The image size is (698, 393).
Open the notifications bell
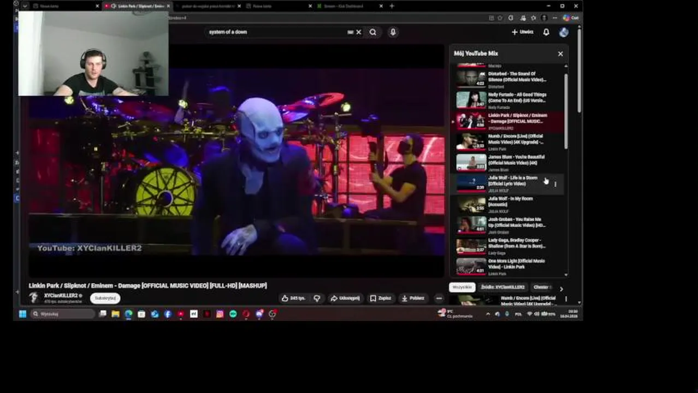tap(546, 32)
